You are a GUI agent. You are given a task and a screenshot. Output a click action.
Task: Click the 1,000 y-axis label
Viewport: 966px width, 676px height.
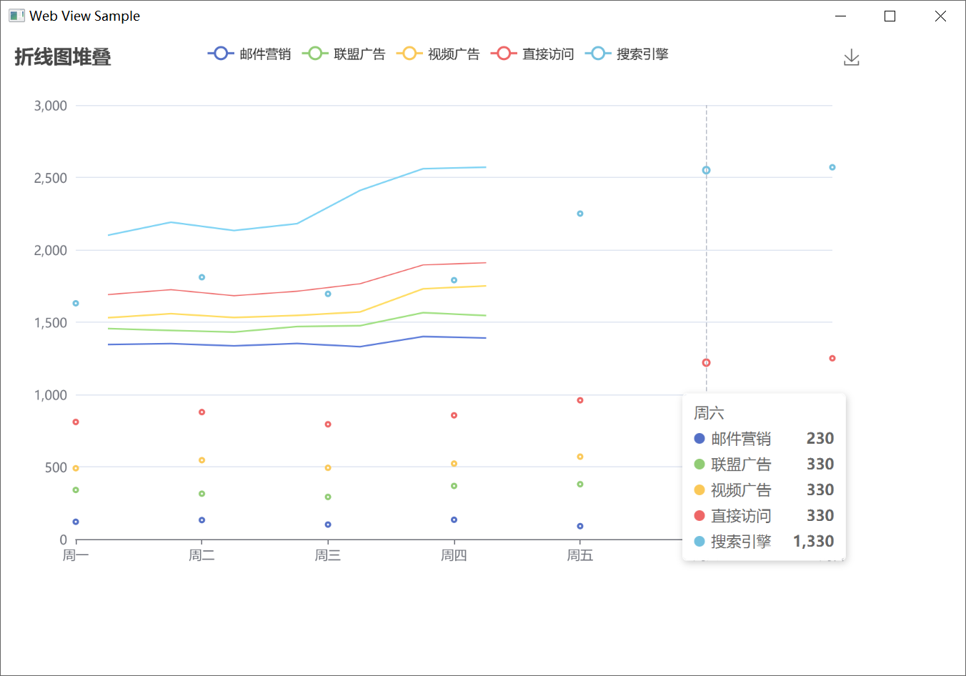[x=51, y=395]
